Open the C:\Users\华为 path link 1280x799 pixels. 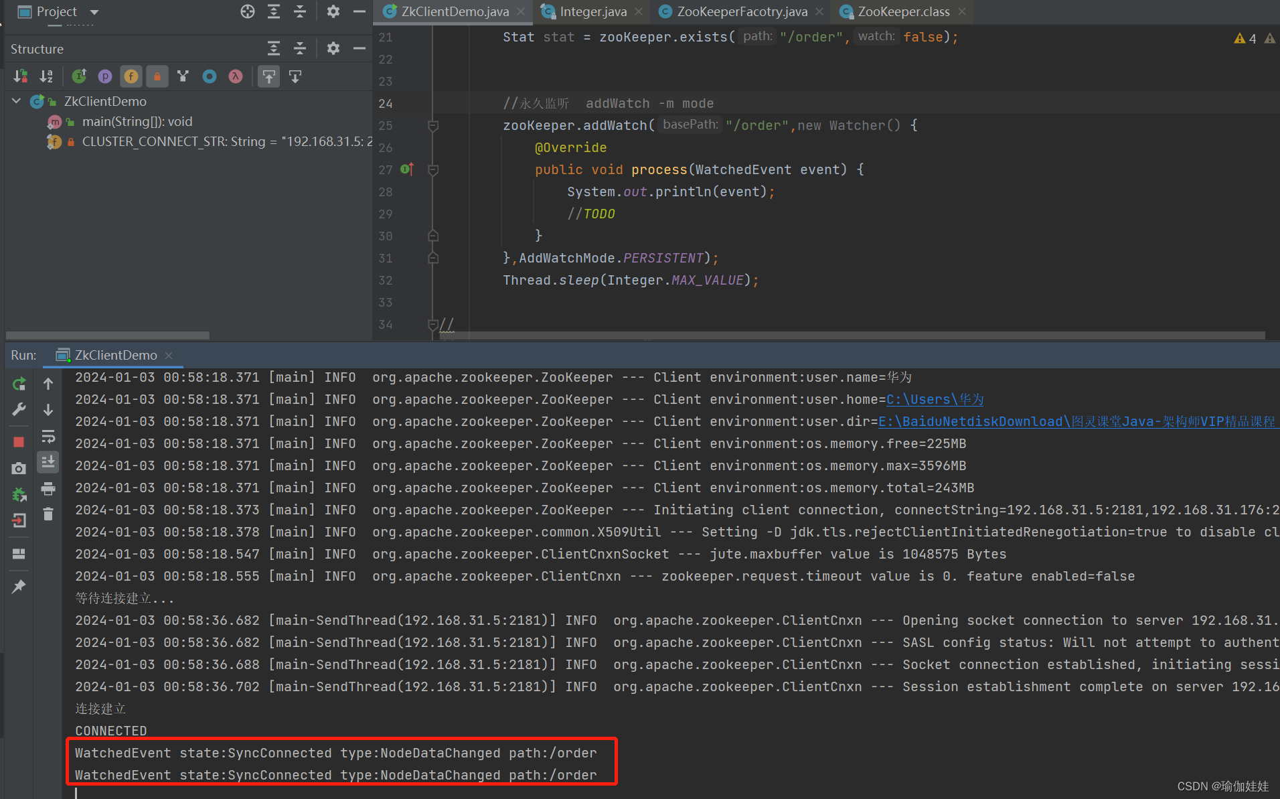point(935,399)
